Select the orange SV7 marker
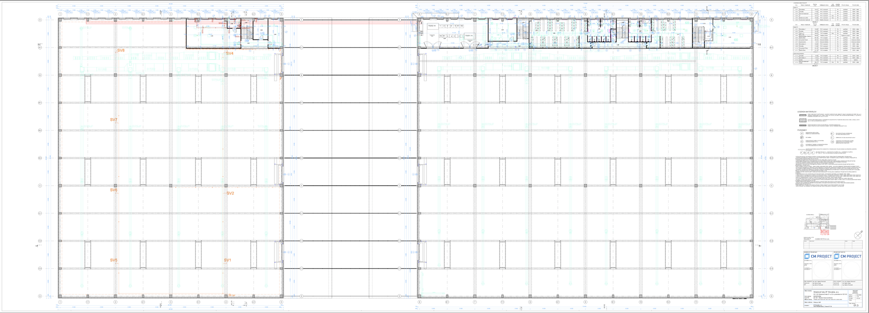This screenshot has width=869, height=313. point(114,120)
